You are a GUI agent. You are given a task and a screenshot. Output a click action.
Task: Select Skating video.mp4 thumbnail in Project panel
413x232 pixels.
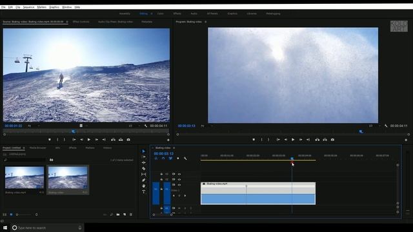25,177
